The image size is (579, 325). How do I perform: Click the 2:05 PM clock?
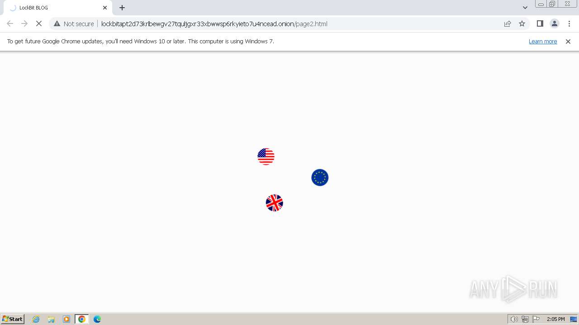click(555, 319)
